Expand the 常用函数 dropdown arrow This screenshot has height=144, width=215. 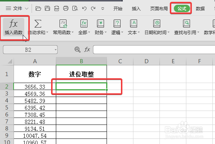[72, 32]
